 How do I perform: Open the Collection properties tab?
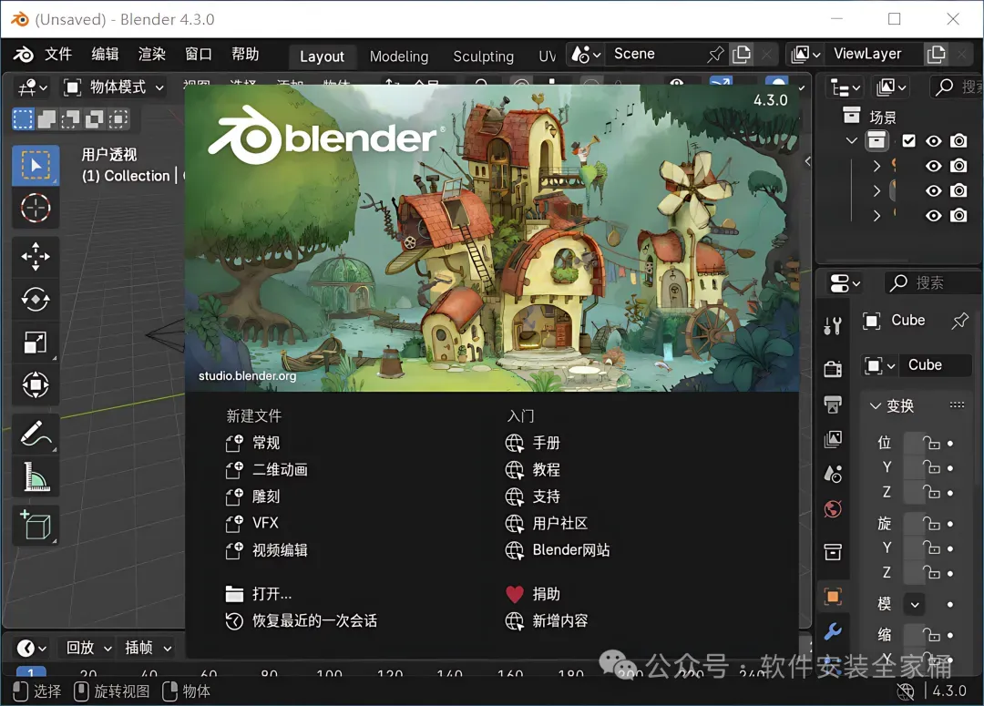833,552
